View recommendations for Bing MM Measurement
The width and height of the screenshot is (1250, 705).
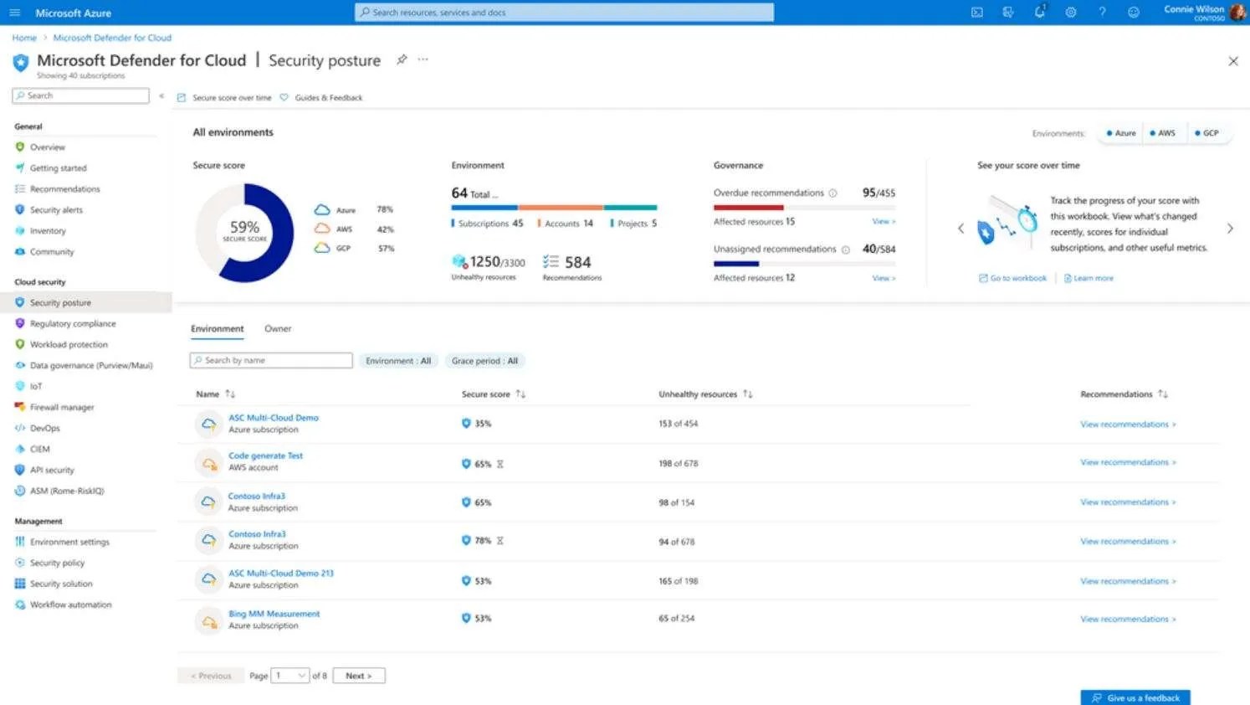(1128, 620)
